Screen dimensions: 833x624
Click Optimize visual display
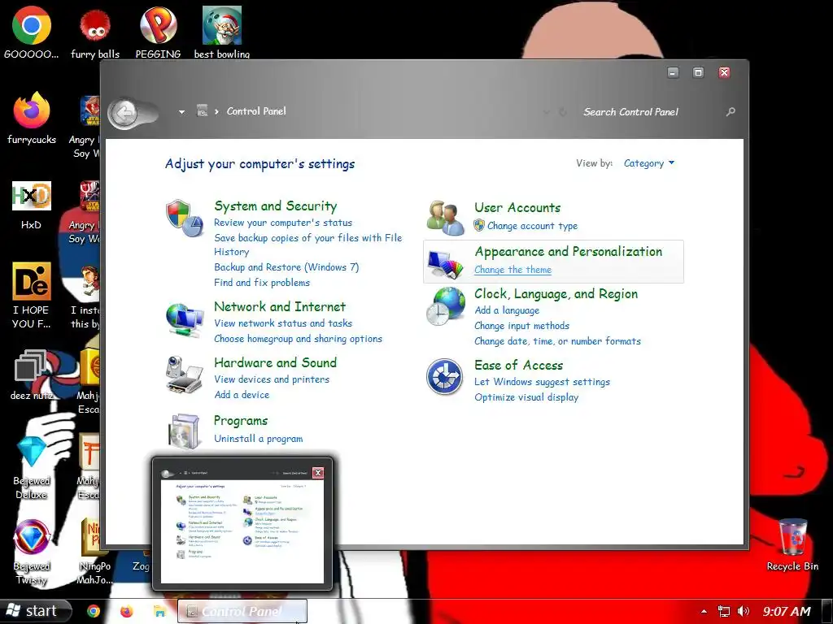click(x=526, y=396)
